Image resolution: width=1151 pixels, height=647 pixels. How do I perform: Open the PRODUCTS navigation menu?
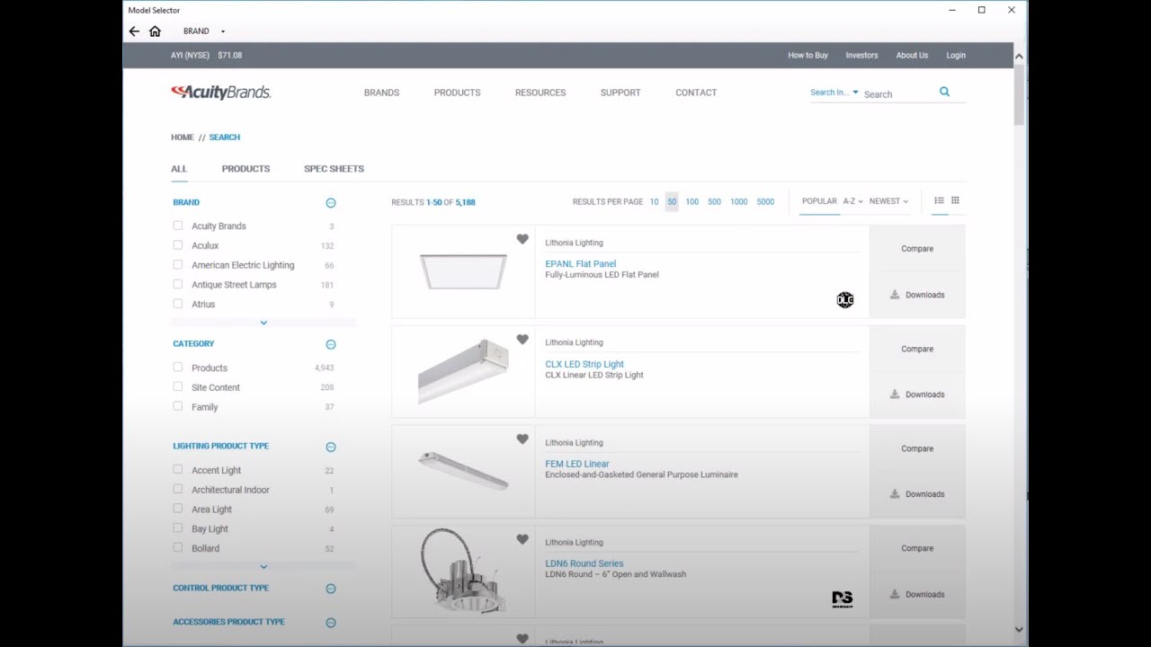pos(457,93)
